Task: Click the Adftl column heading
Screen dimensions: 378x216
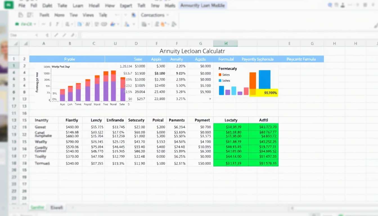Action: [264, 120]
